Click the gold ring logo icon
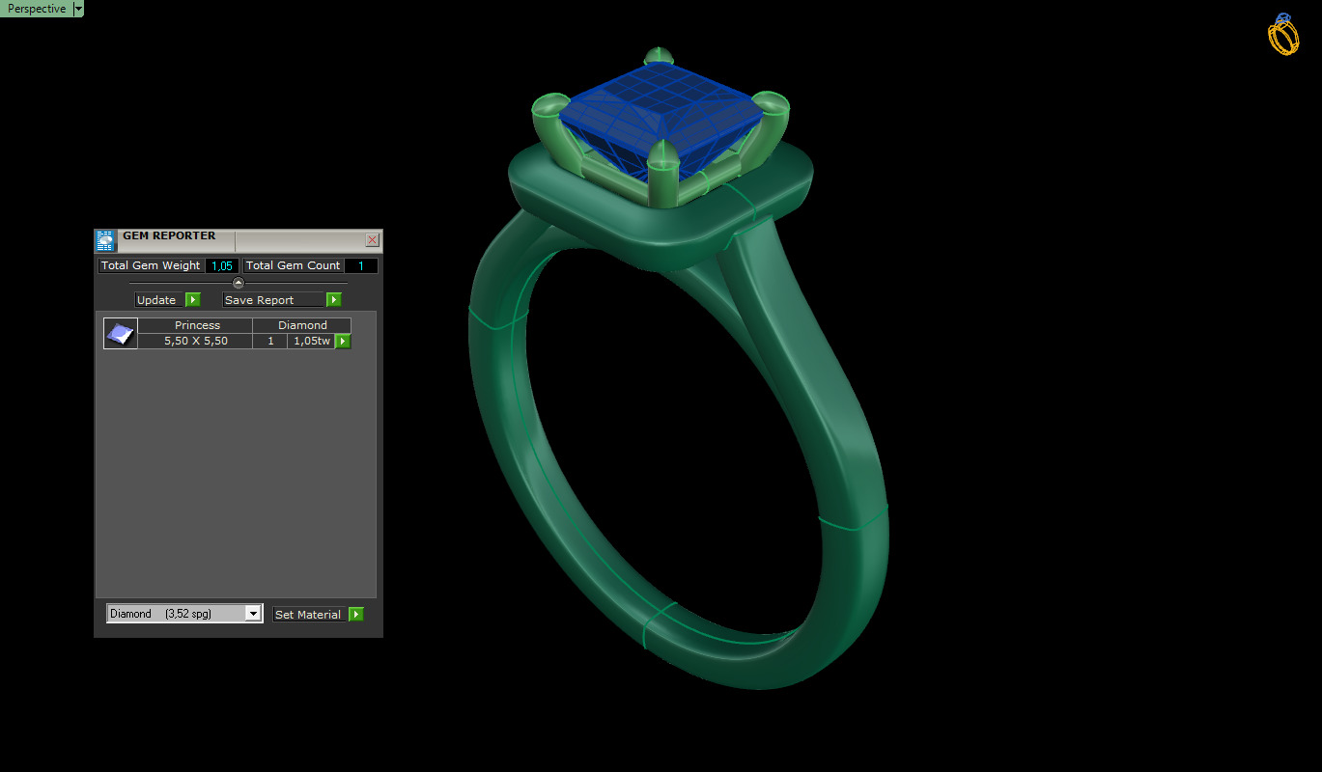Viewport: 1322px width, 772px height. click(1283, 34)
